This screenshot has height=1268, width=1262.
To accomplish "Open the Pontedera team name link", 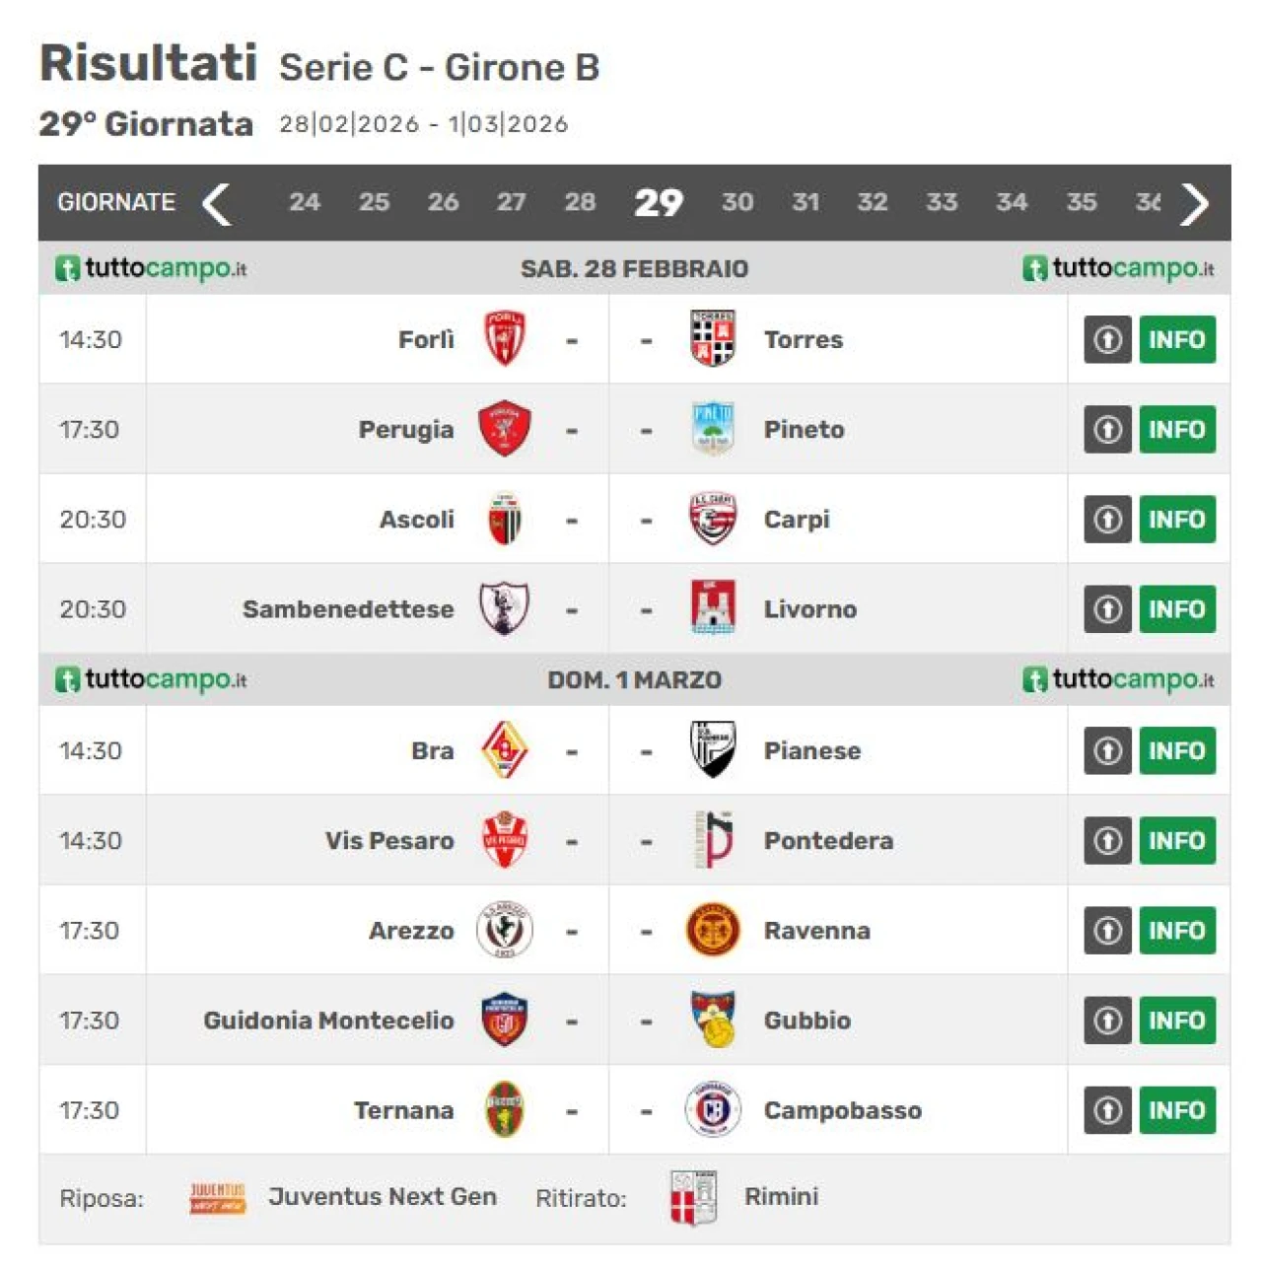I will pos(828,840).
